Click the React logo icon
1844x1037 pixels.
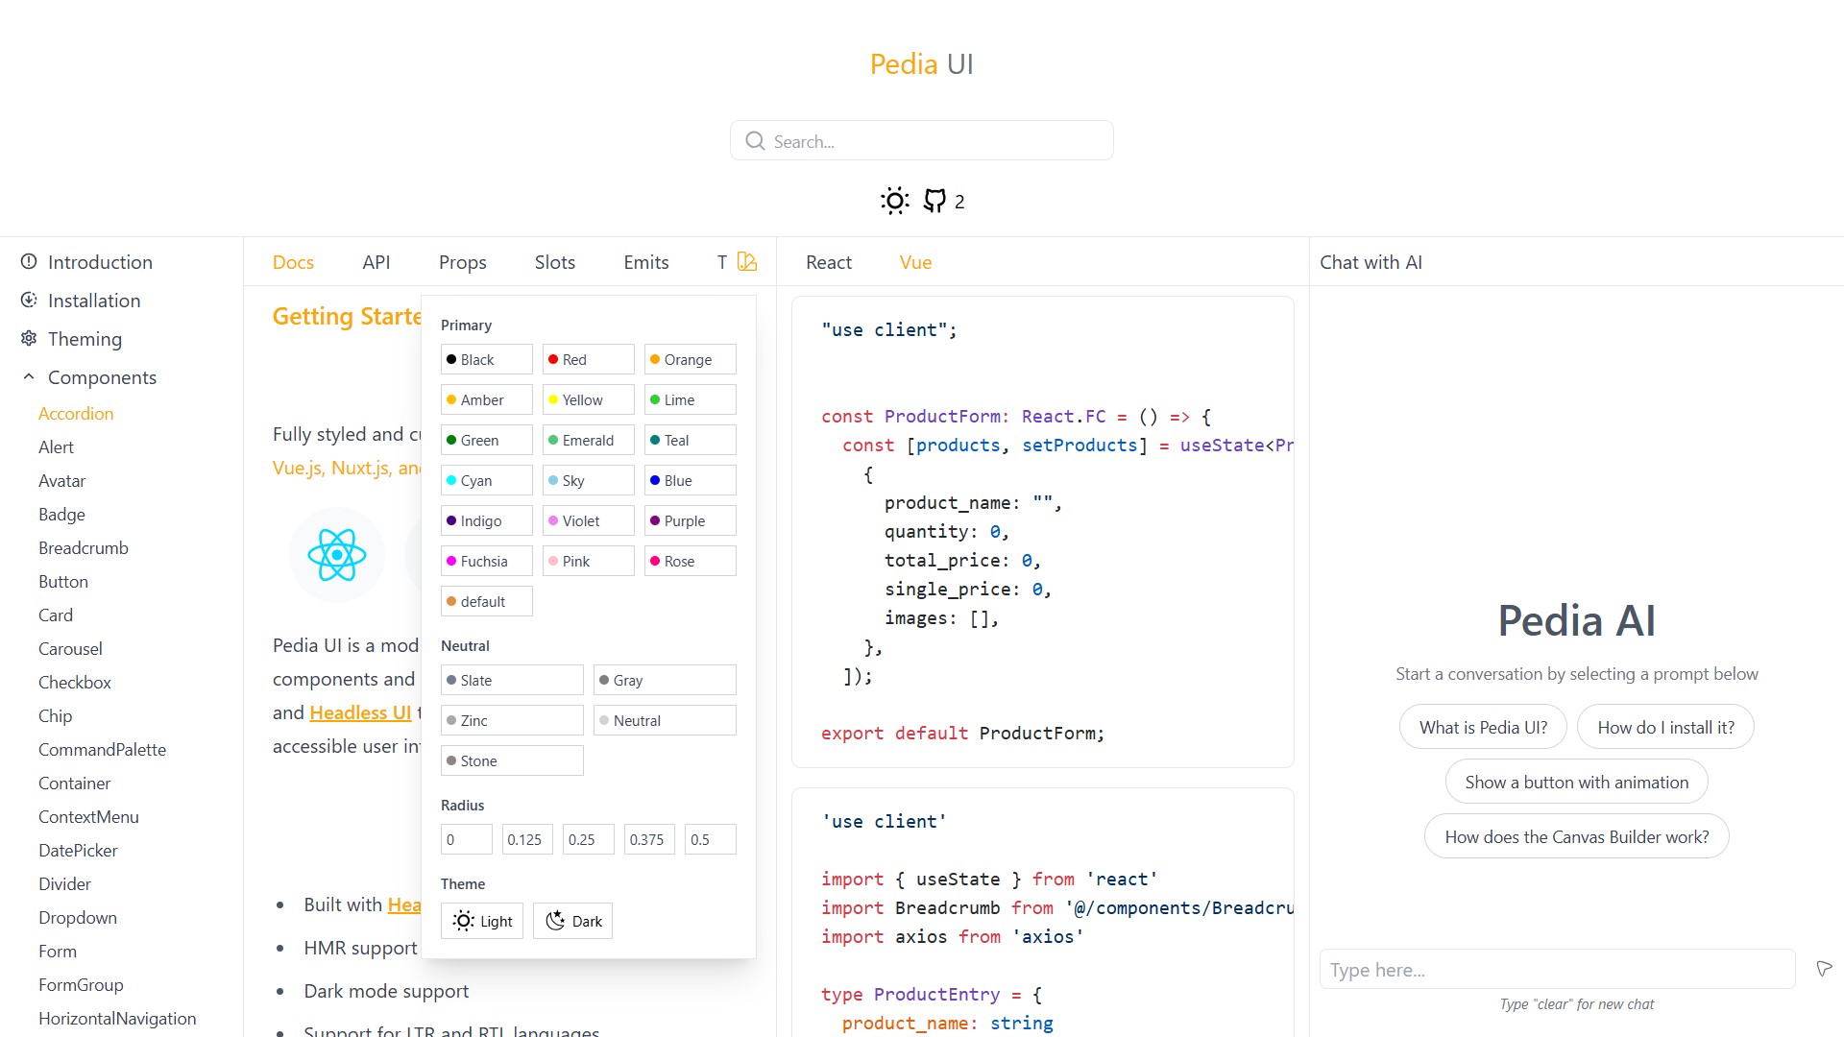point(336,555)
